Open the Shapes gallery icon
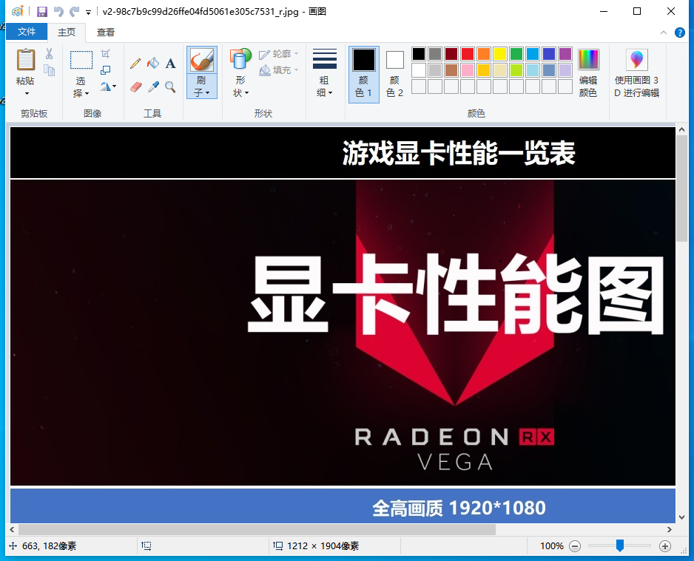This screenshot has height=561, width=694. 240,59
